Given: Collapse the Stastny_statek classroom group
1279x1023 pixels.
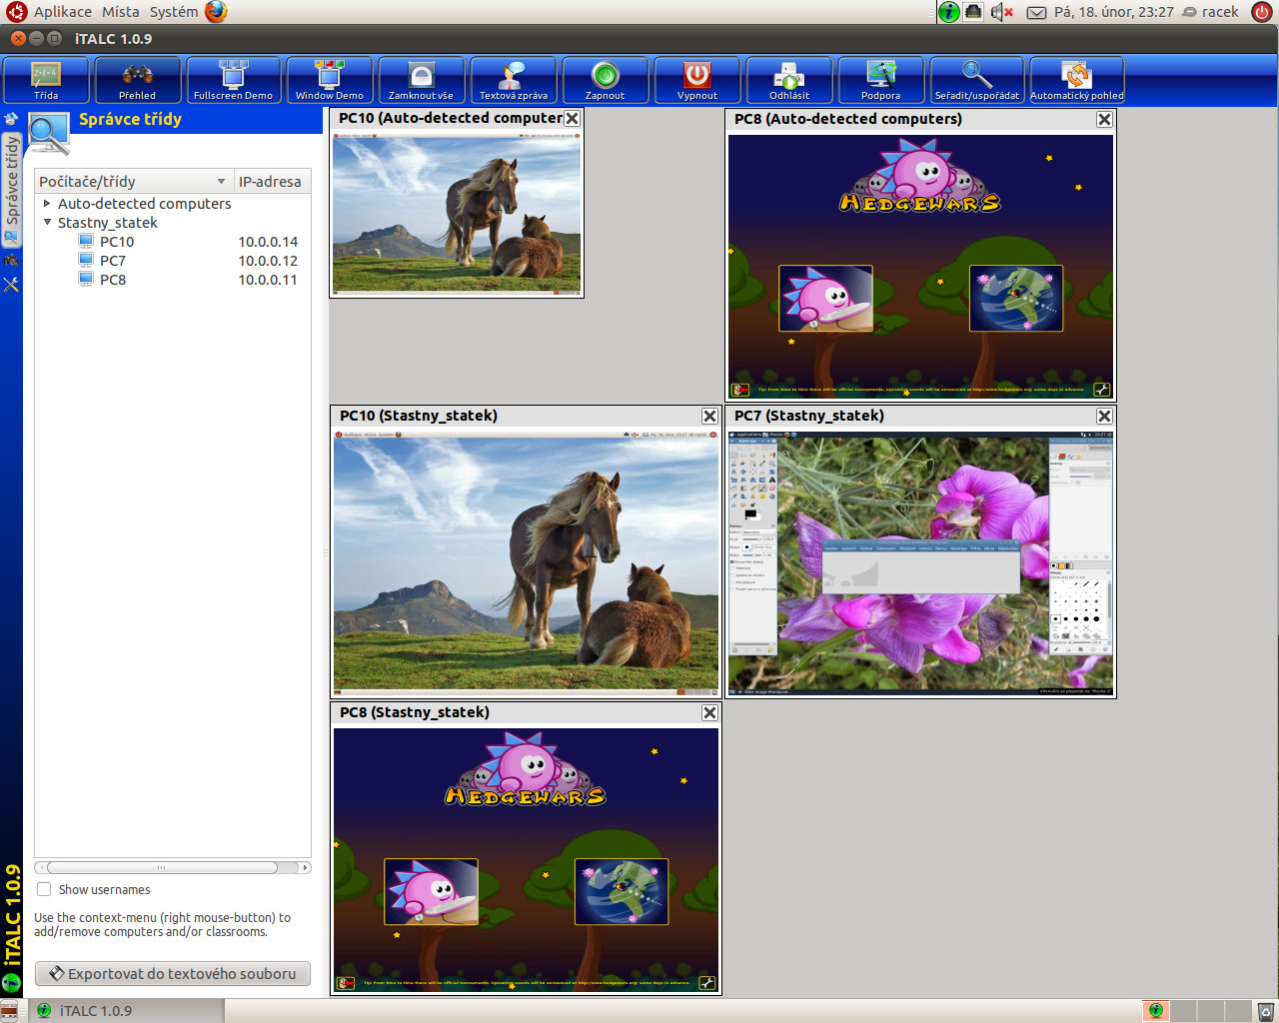Looking at the screenshot, I should pyautogui.click(x=47, y=223).
